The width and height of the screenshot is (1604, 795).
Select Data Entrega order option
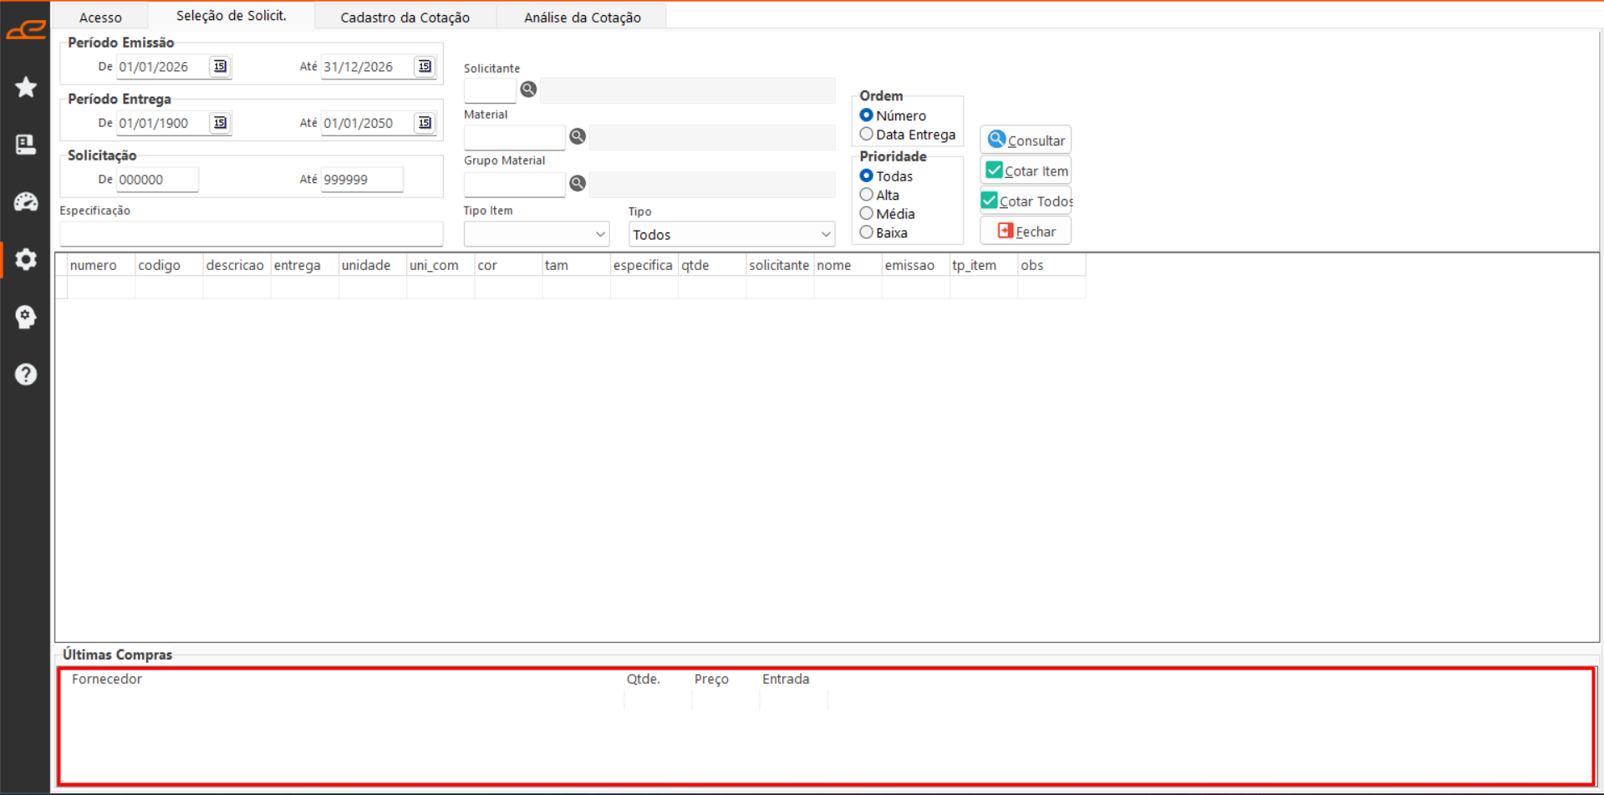867,135
